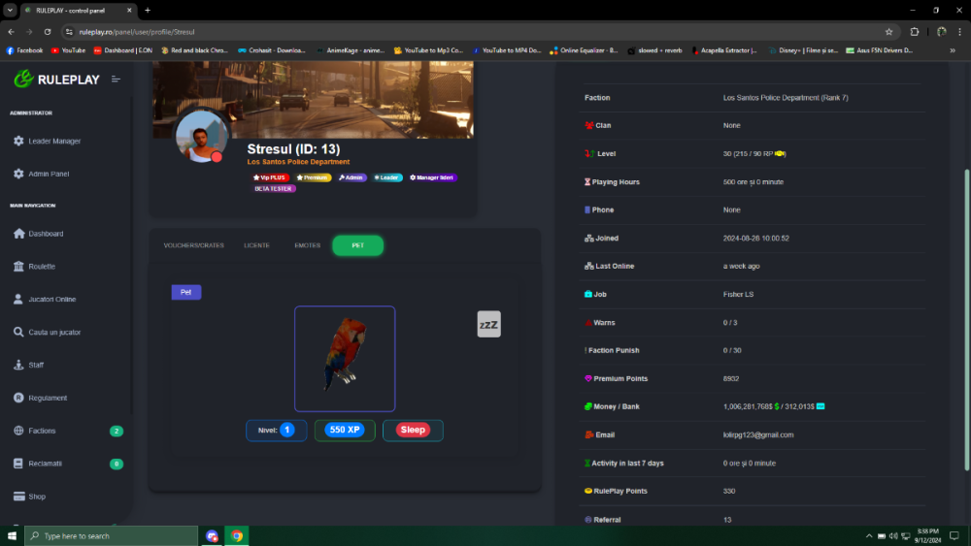Expand hidden bookmarks overflow chevron

tap(952, 50)
